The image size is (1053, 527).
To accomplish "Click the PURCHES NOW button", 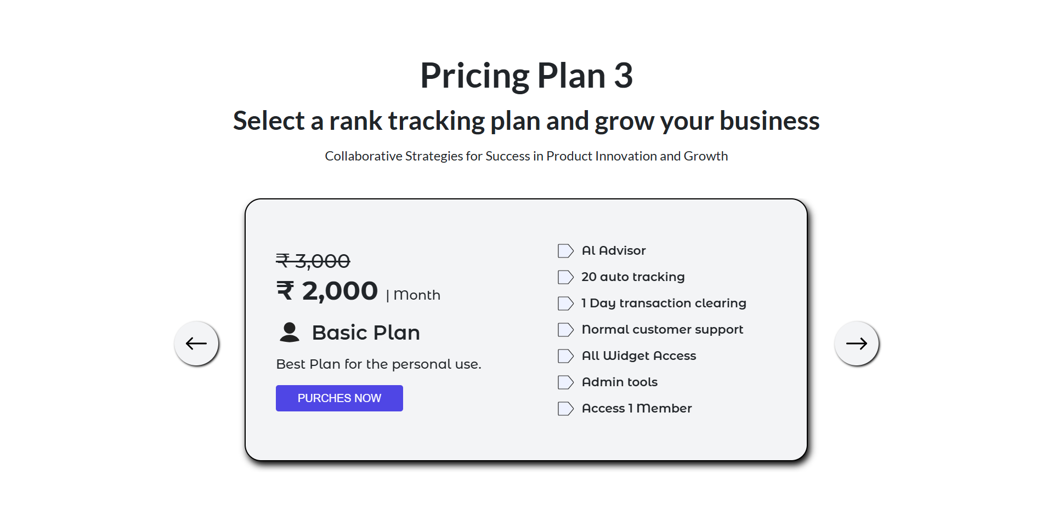I will click(x=339, y=398).
